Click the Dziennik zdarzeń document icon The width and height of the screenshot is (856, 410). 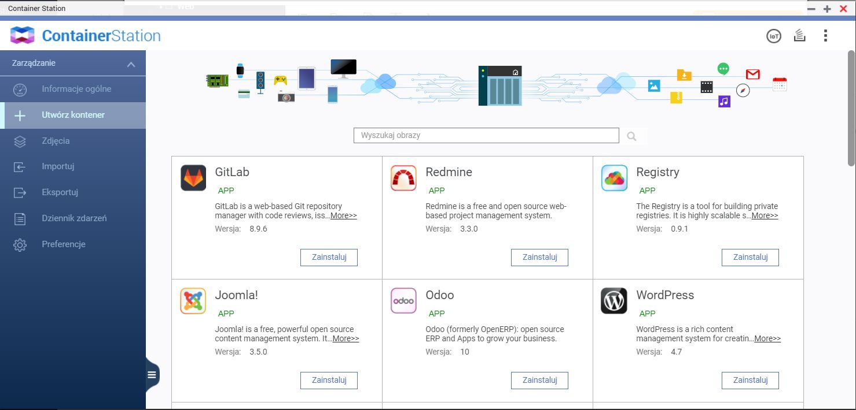pos(20,219)
